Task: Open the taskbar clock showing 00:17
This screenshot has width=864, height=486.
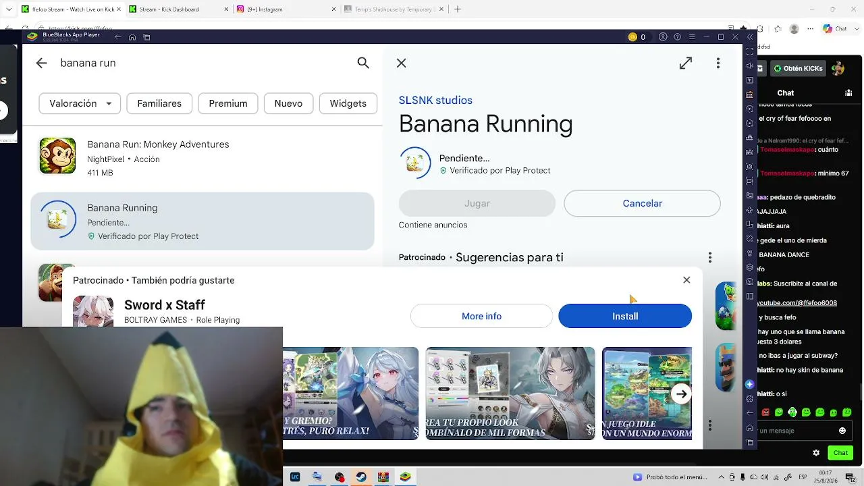Action: click(825, 477)
